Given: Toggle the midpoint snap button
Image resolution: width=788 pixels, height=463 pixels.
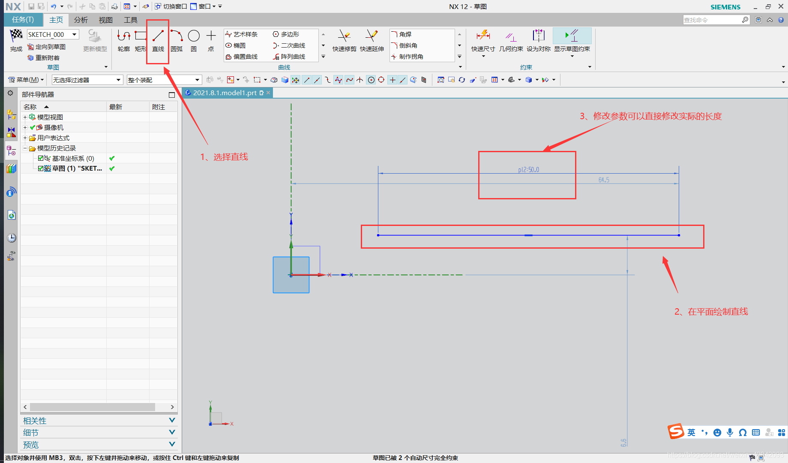Looking at the screenshot, I should click(x=317, y=80).
